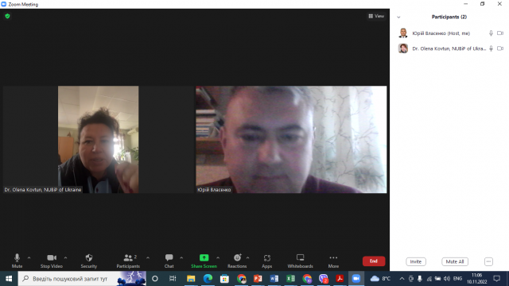This screenshot has width=509, height=286.
Task: End the meeting with the End button
Action: [x=374, y=261]
